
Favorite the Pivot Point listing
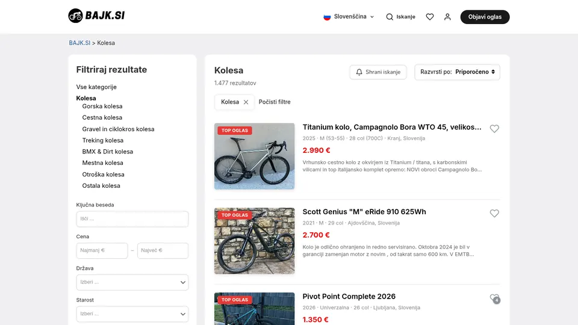click(x=494, y=298)
